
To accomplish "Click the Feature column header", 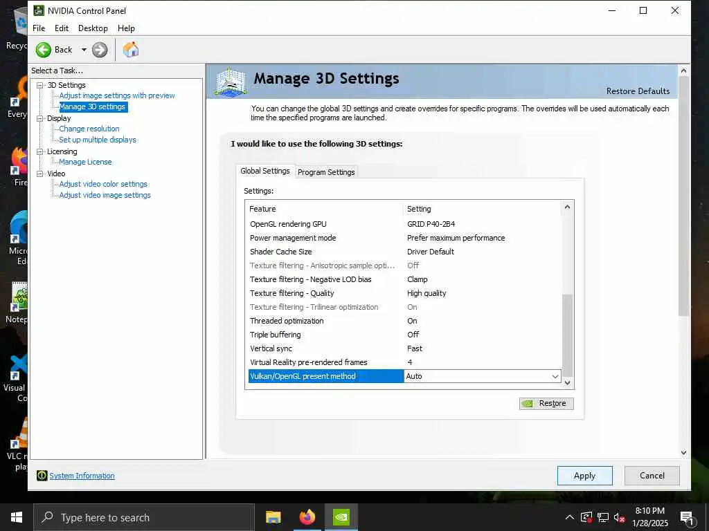I will tap(325, 209).
